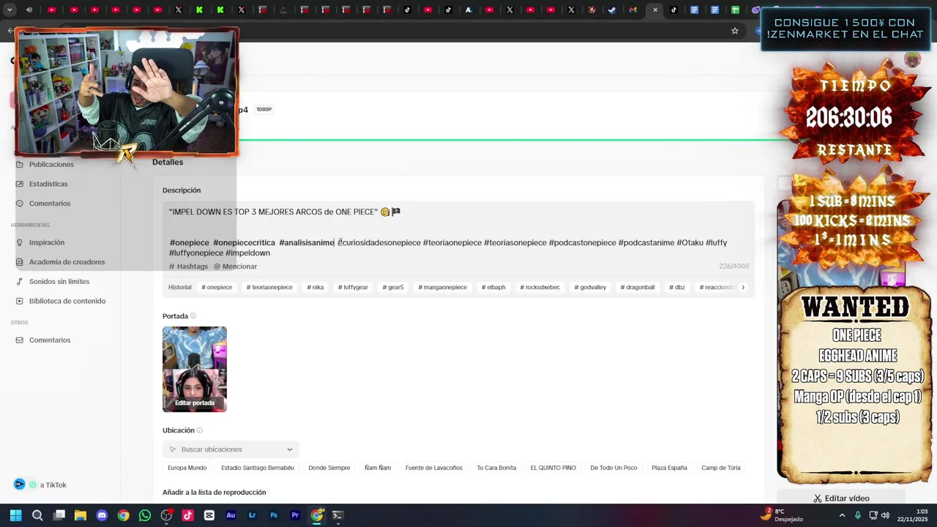Add the # nika suggested hashtag

click(316, 287)
